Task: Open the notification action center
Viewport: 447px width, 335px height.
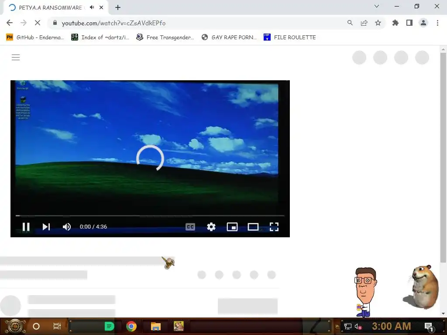Action: 429,326
